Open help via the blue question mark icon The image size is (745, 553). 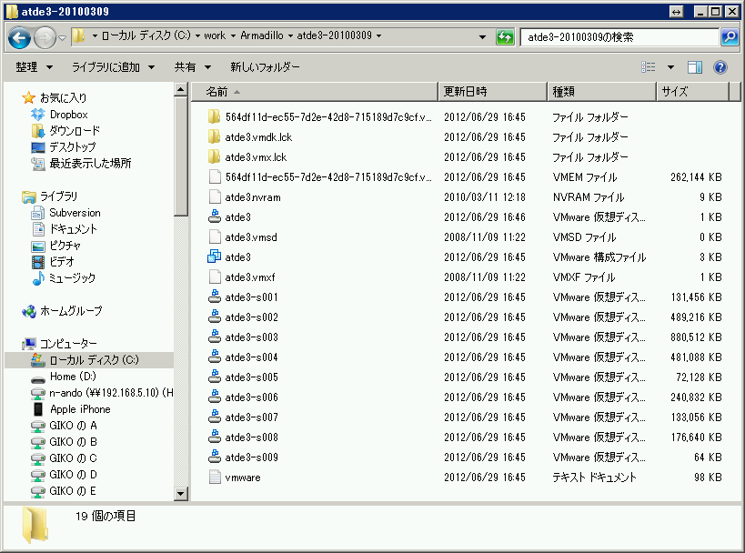tap(720, 67)
